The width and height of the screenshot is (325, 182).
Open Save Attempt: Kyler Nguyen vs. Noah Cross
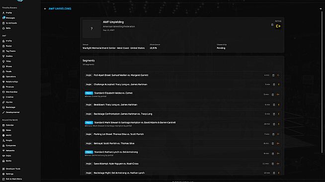click(182, 164)
